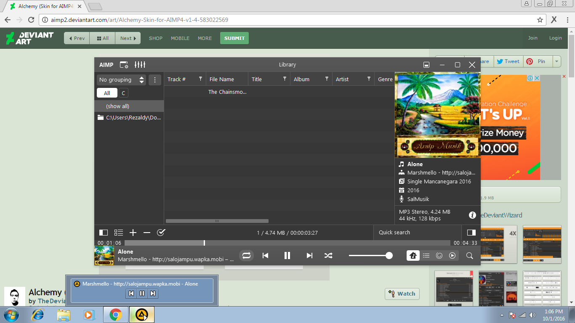Toggle the left sidebar panel icon
The width and height of the screenshot is (575, 323).
(104, 233)
